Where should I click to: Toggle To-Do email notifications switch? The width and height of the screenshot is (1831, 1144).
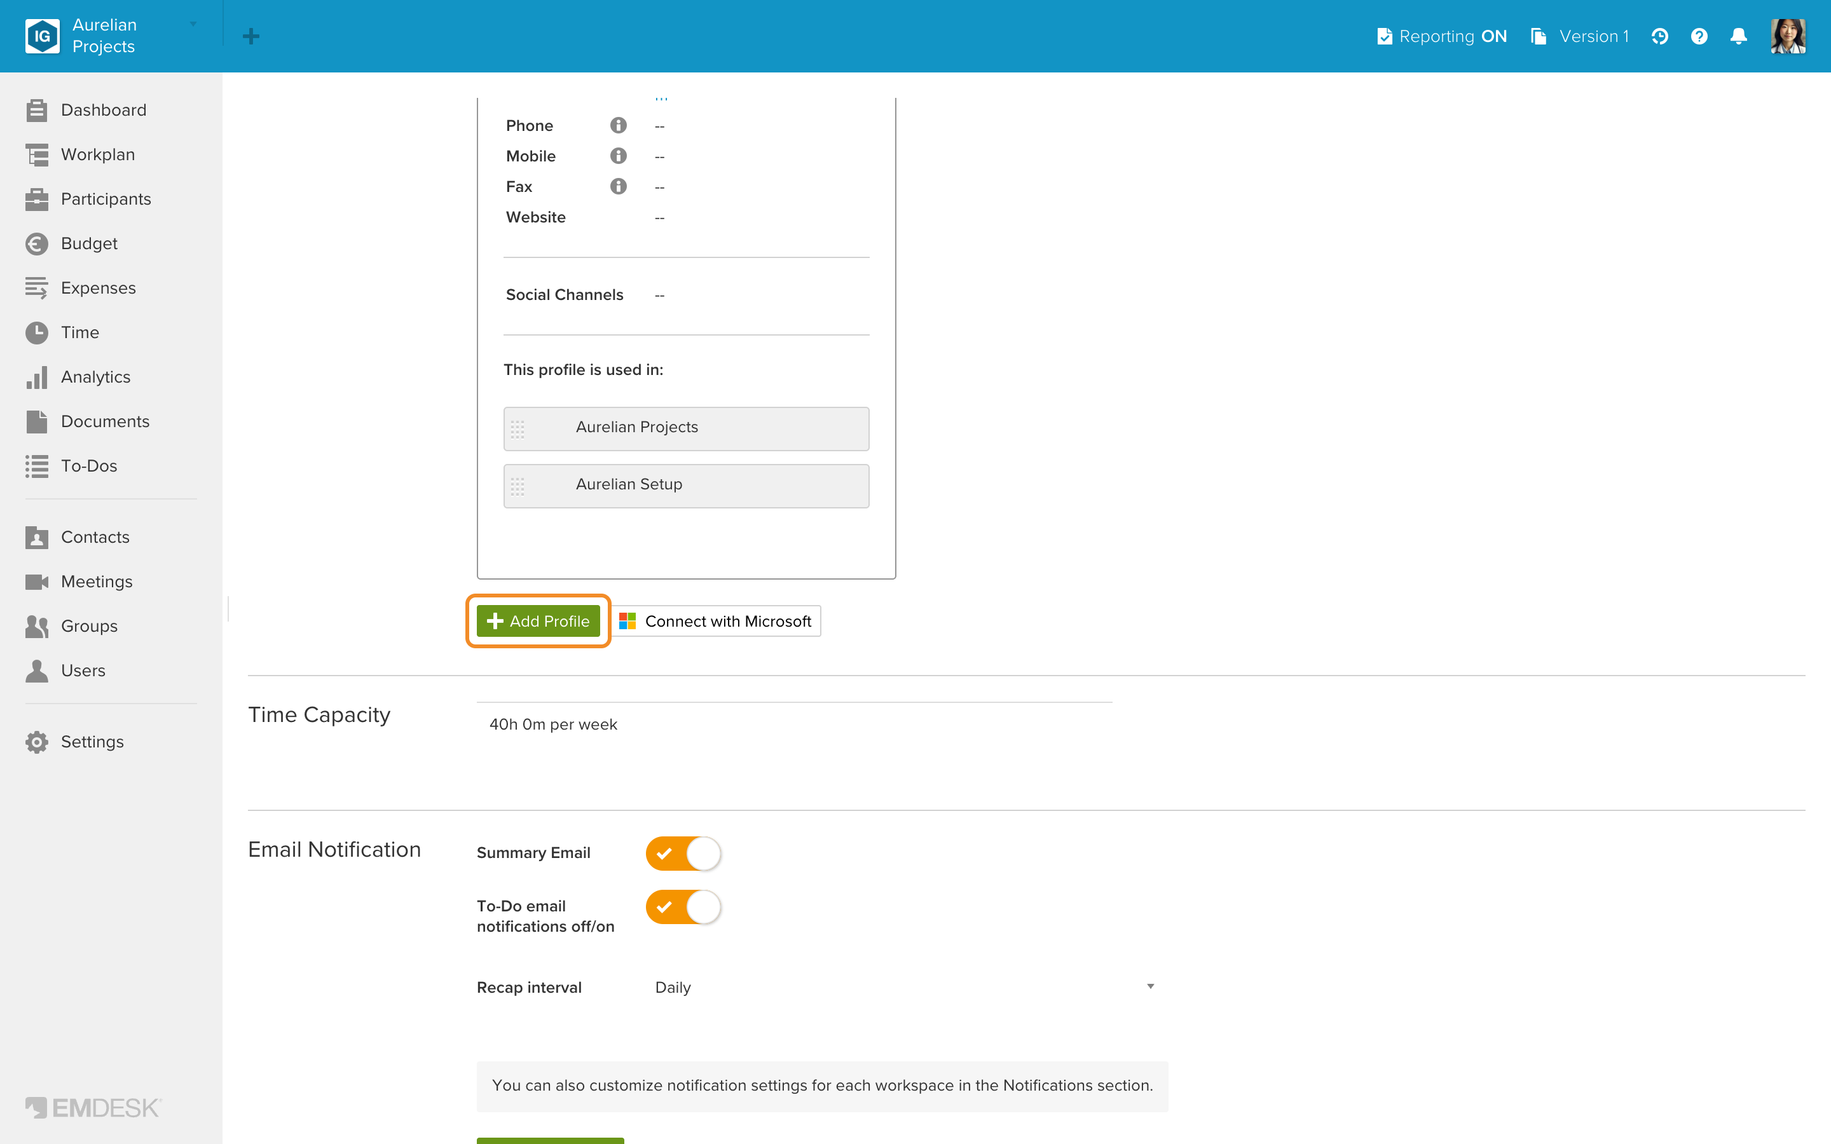coord(682,907)
